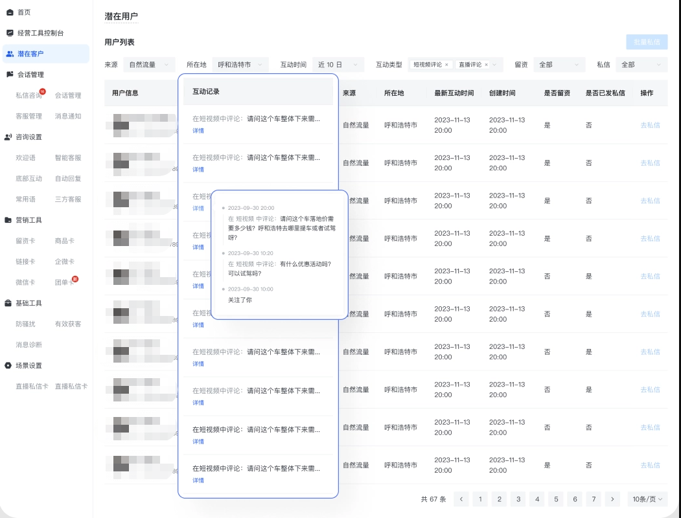The width and height of the screenshot is (681, 518).
Task: Open 防骚扰 basic tool
Action: [x=26, y=324]
